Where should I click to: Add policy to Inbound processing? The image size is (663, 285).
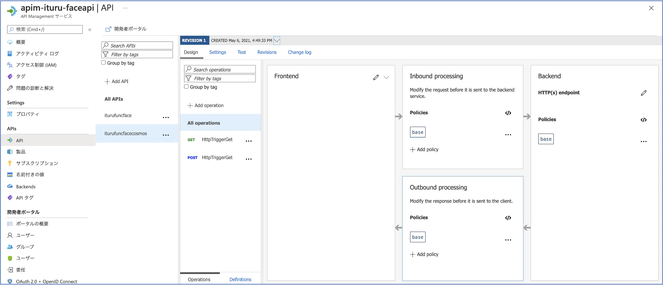pos(424,149)
